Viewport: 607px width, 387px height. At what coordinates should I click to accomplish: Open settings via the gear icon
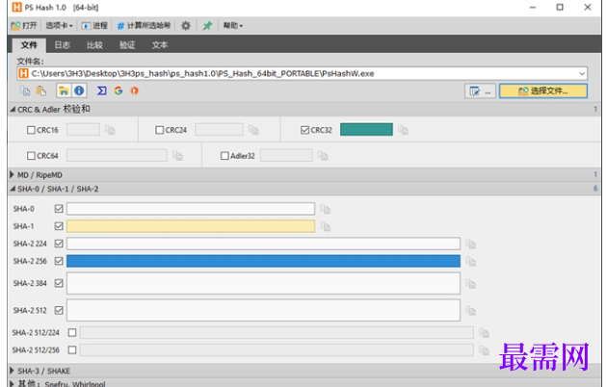tap(186, 26)
